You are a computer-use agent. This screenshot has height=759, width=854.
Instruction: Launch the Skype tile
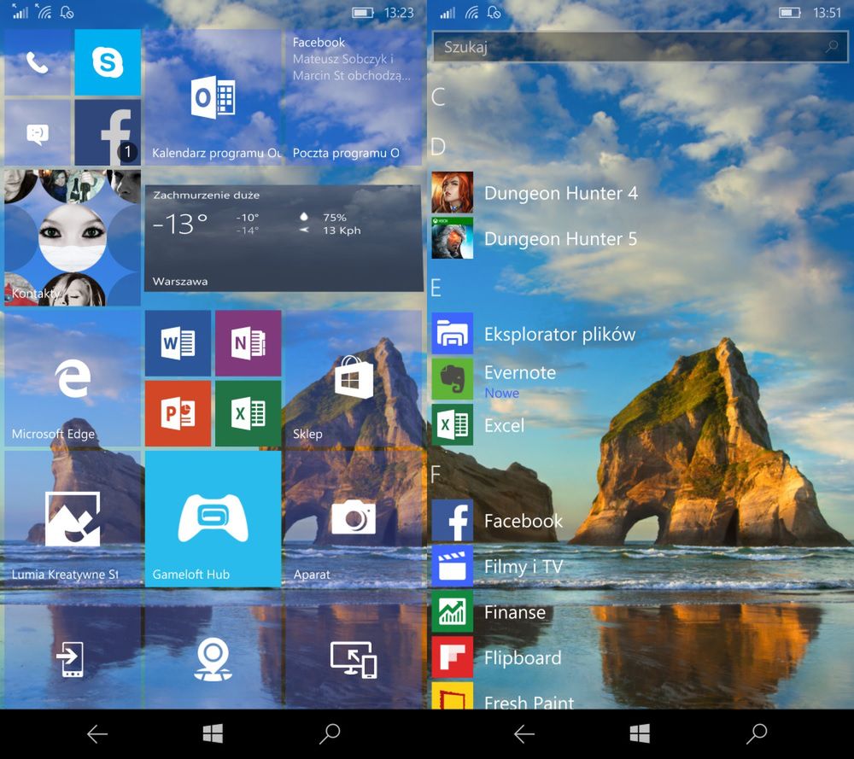108,62
